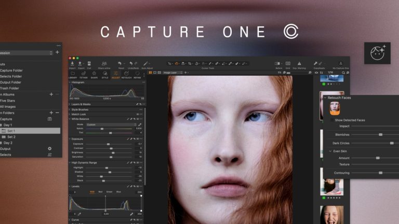Viewport: 399px width, 224px height.
Task: Click the session add plus button
Action: (x=57, y=52)
